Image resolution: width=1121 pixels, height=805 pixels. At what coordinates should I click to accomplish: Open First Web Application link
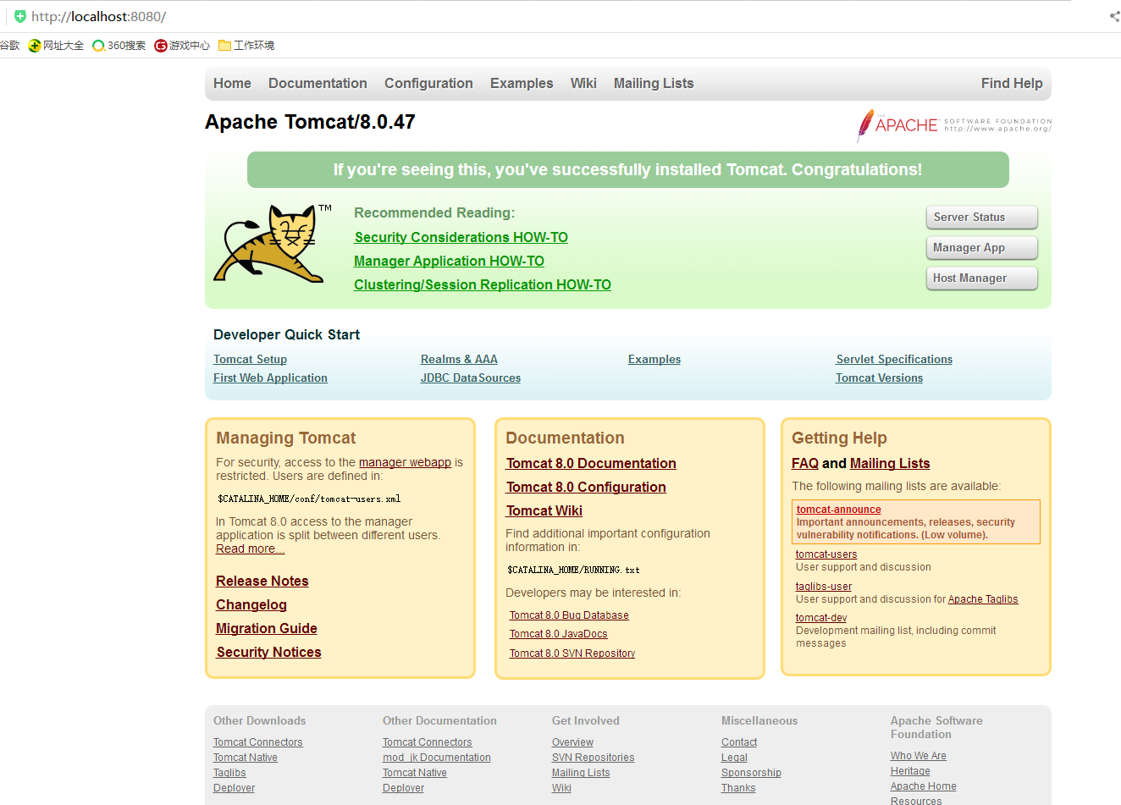270,378
